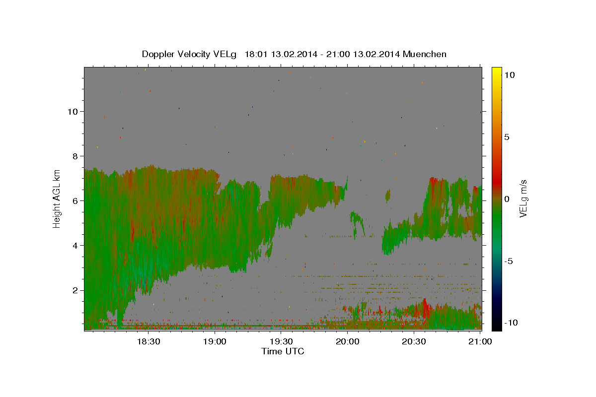
Task: Click colorbar label '10' at top
Action: (509, 75)
